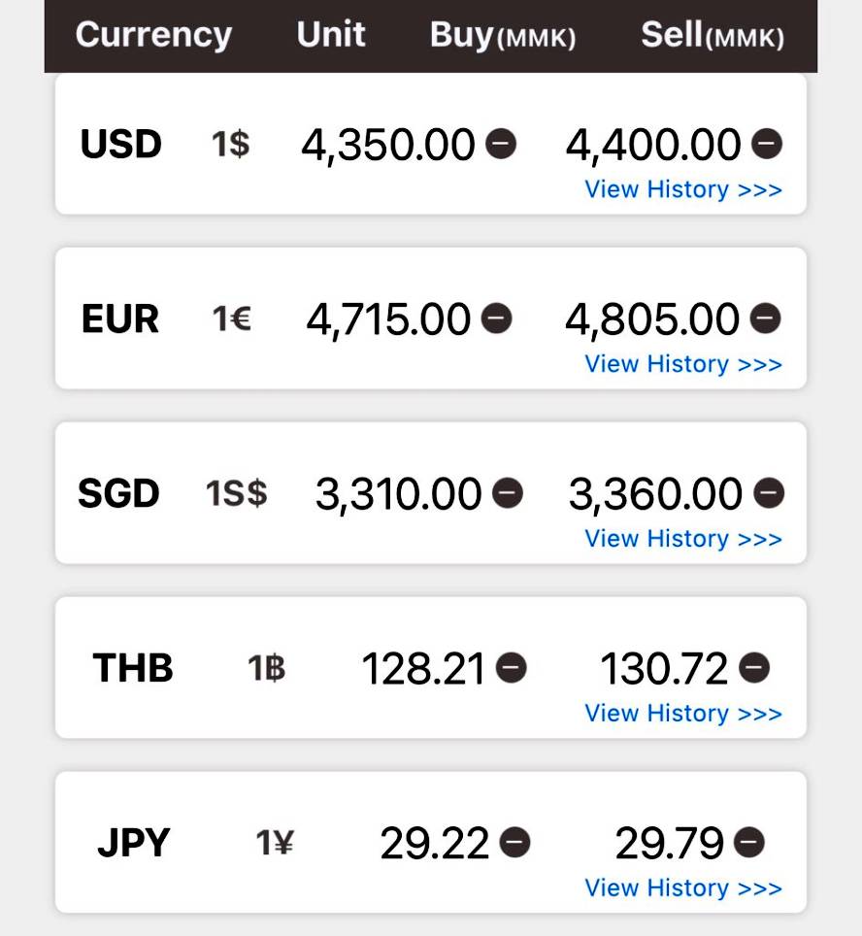The image size is (862, 936).
Task: Select the USD currency row label
Action: 120,145
